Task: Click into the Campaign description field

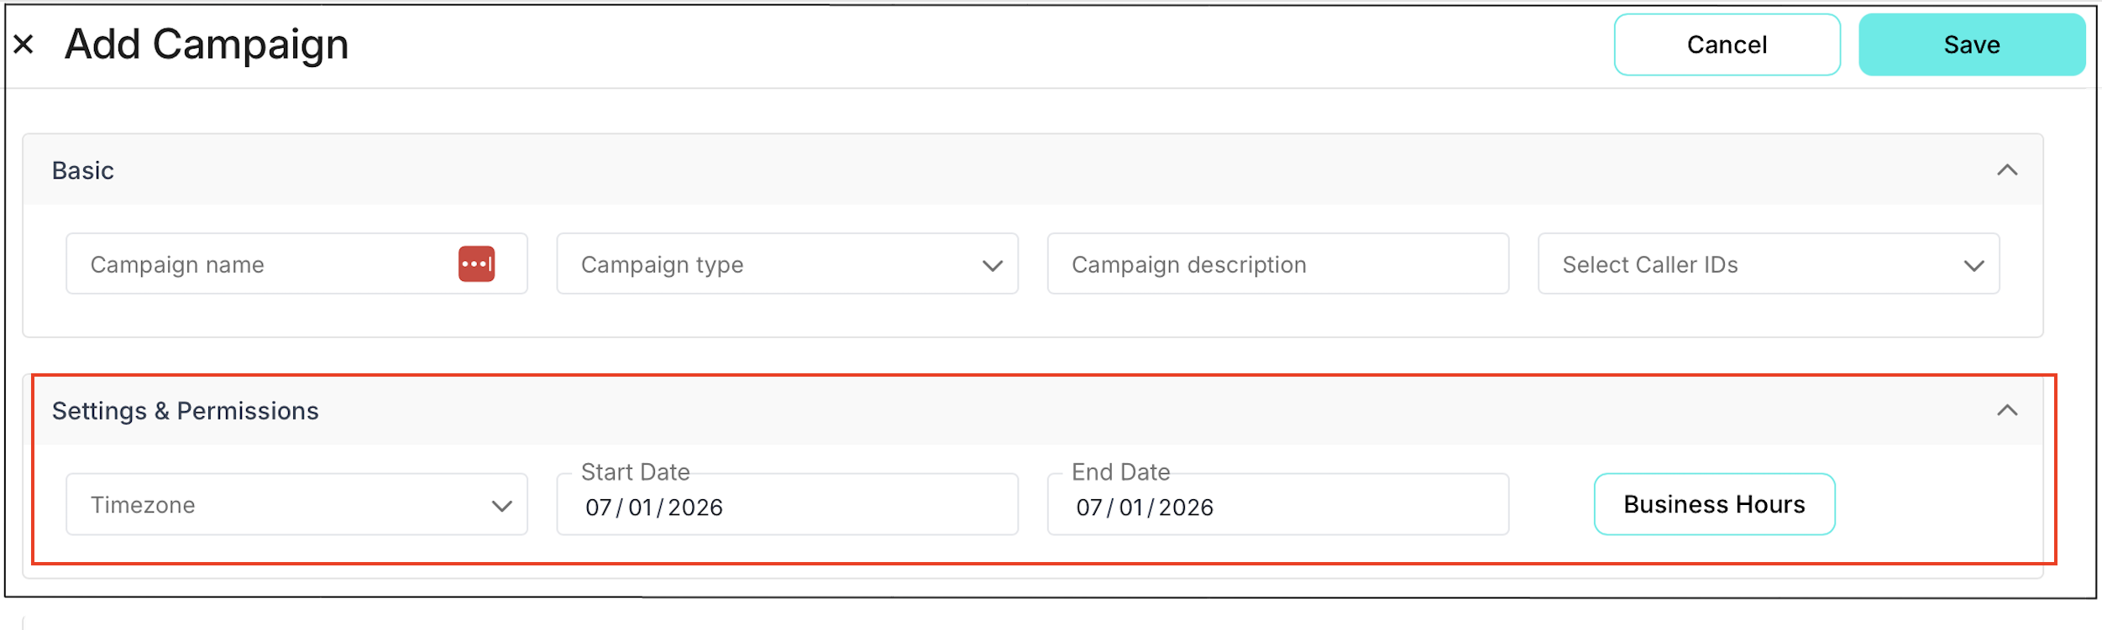Action: [1276, 264]
